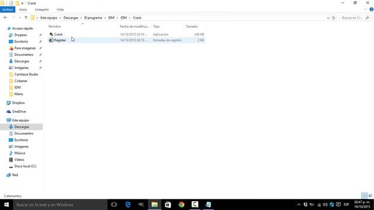374x210 pixels.
Task: Open the Windows Store taskbar icon
Action: tap(168, 205)
